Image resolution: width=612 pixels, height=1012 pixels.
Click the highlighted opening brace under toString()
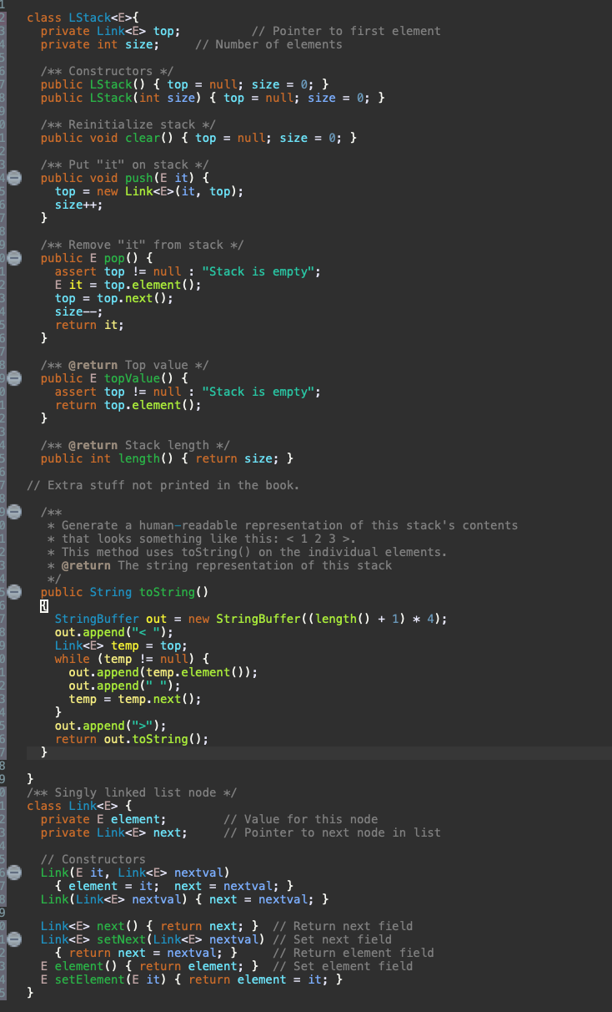pyautogui.click(x=44, y=605)
